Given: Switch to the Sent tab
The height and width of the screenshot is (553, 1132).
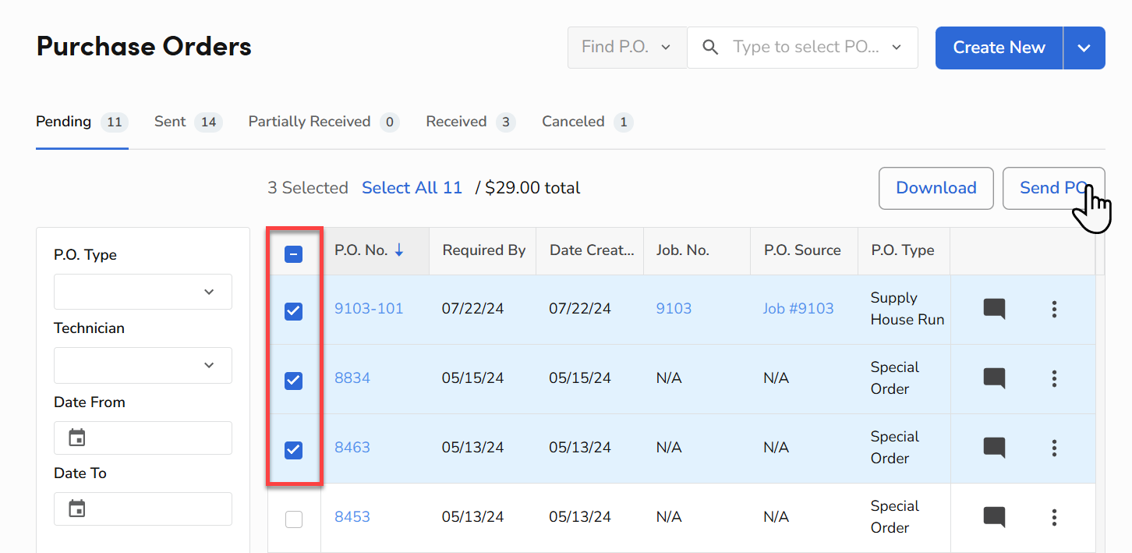Looking at the screenshot, I should 170,122.
